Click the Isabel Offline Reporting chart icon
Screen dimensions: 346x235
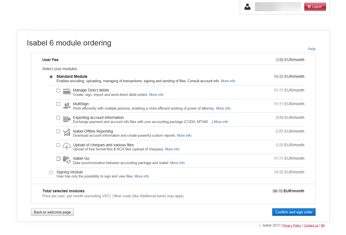click(67, 133)
